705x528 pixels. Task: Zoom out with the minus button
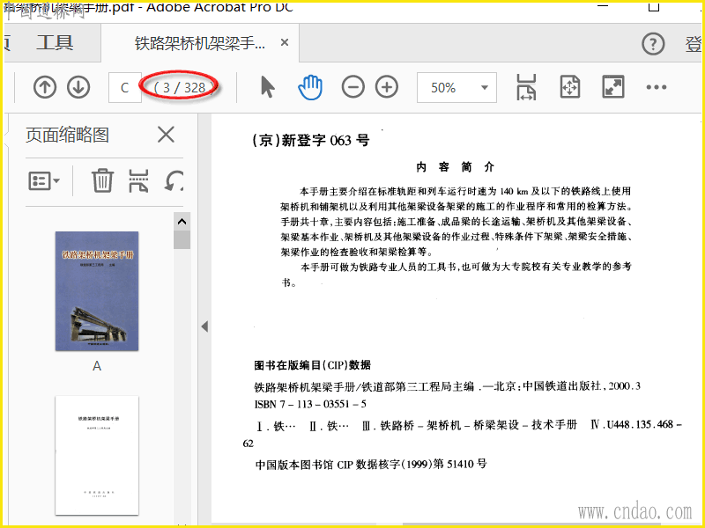[353, 87]
